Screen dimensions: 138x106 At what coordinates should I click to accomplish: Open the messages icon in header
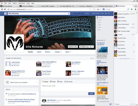[79, 14]
